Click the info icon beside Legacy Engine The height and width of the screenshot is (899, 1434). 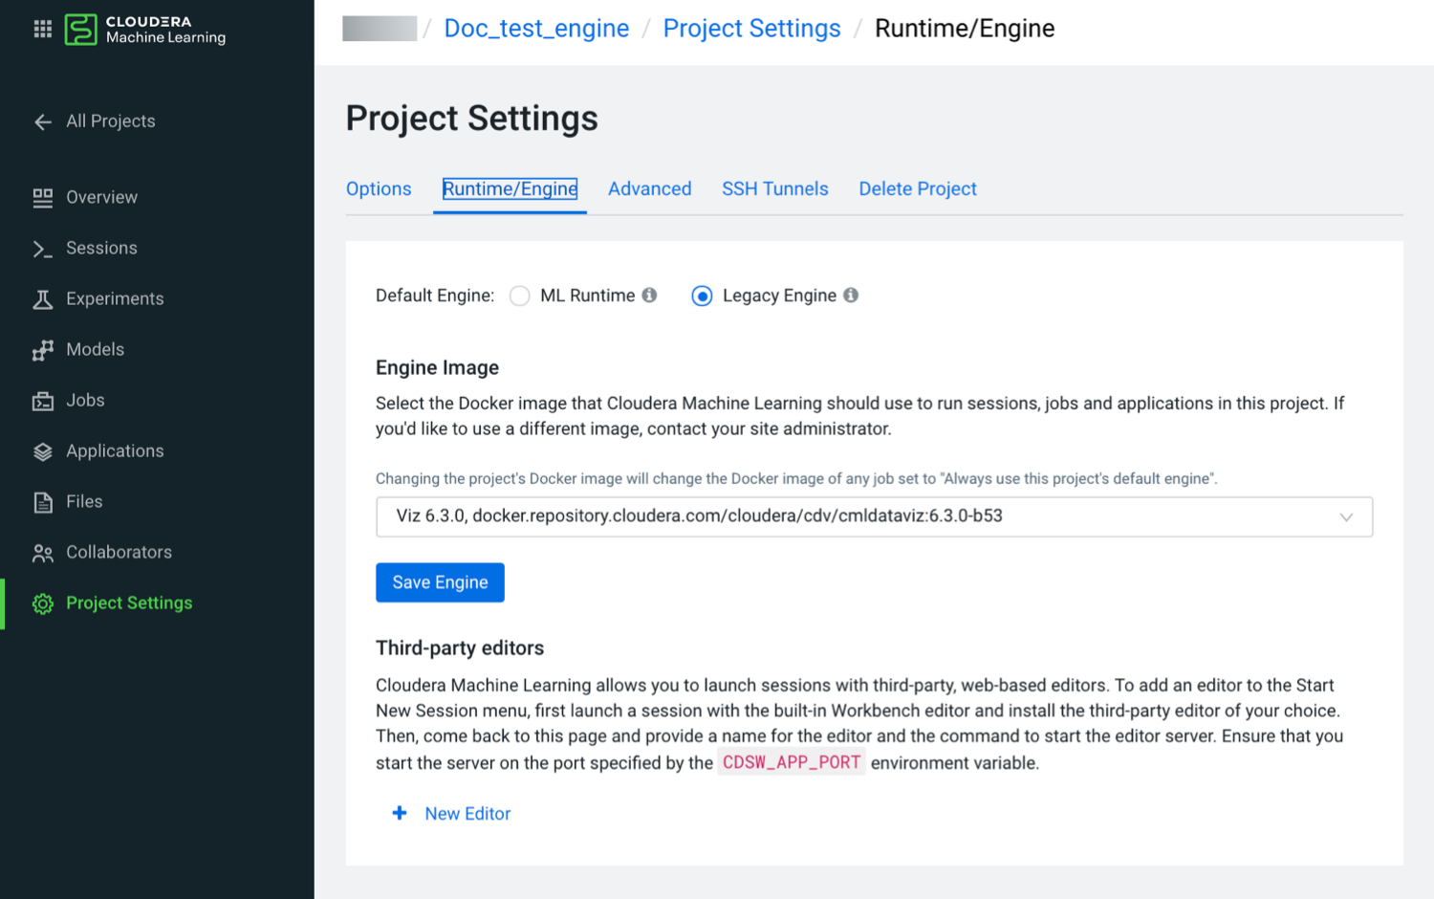[x=851, y=296]
